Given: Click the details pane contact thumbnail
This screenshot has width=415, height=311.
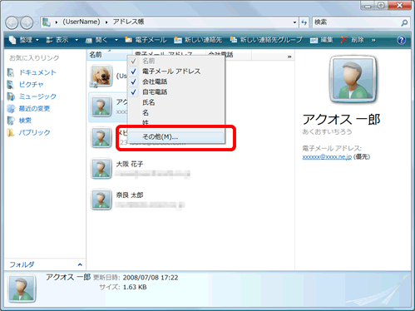Looking at the screenshot, I should point(22,289).
